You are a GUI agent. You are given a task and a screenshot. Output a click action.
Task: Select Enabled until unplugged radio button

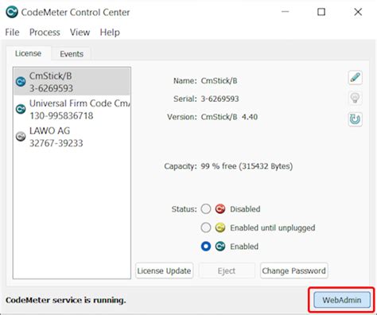pyautogui.click(x=206, y=227)
